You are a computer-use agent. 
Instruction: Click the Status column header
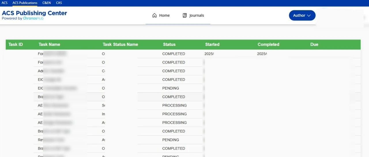[169, 44]
